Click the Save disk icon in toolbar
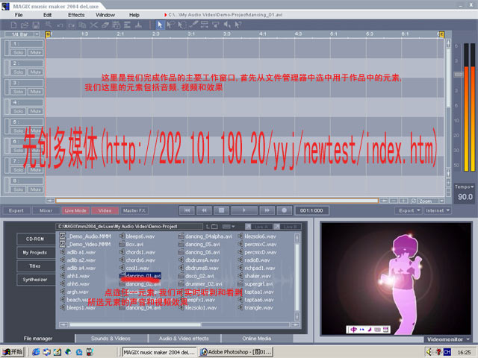 37,25
